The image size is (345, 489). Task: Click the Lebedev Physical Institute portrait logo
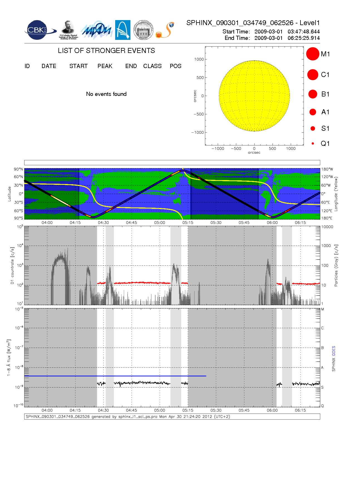tap(68, 30)
